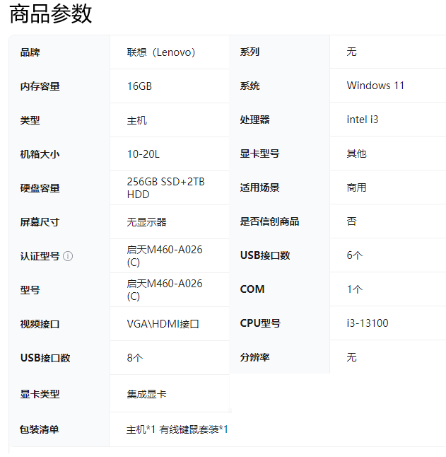Image resolution: width=446 pixels, height=457 pixels.
Task: Click the 分辨率 value 无
Action: [352, 357]
